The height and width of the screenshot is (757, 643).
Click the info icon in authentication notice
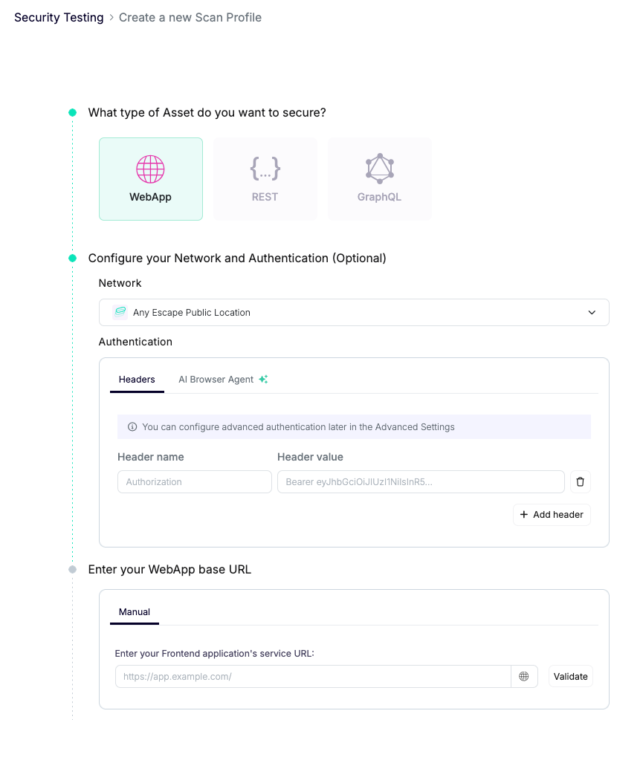(x=132, y=427)
